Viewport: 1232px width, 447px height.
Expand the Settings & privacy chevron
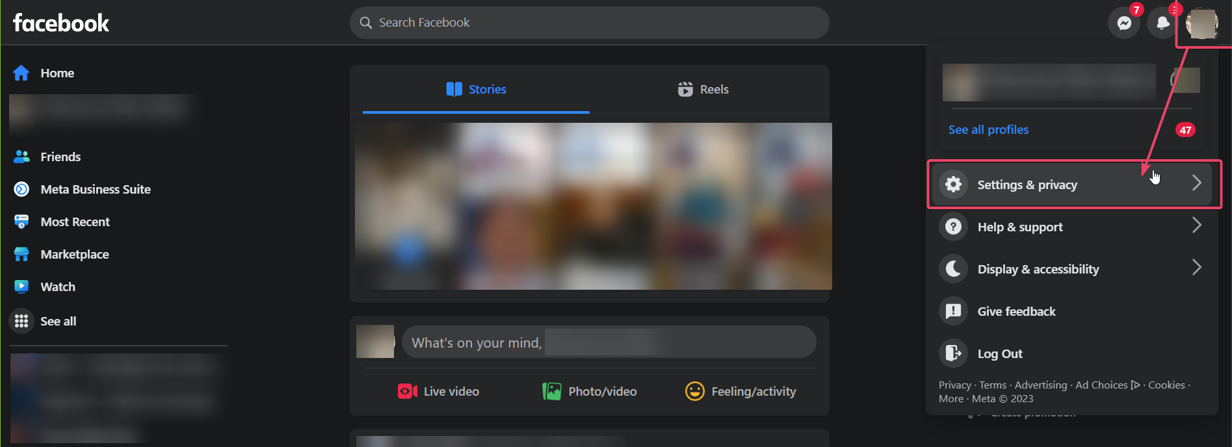(x=1196, y=183)
